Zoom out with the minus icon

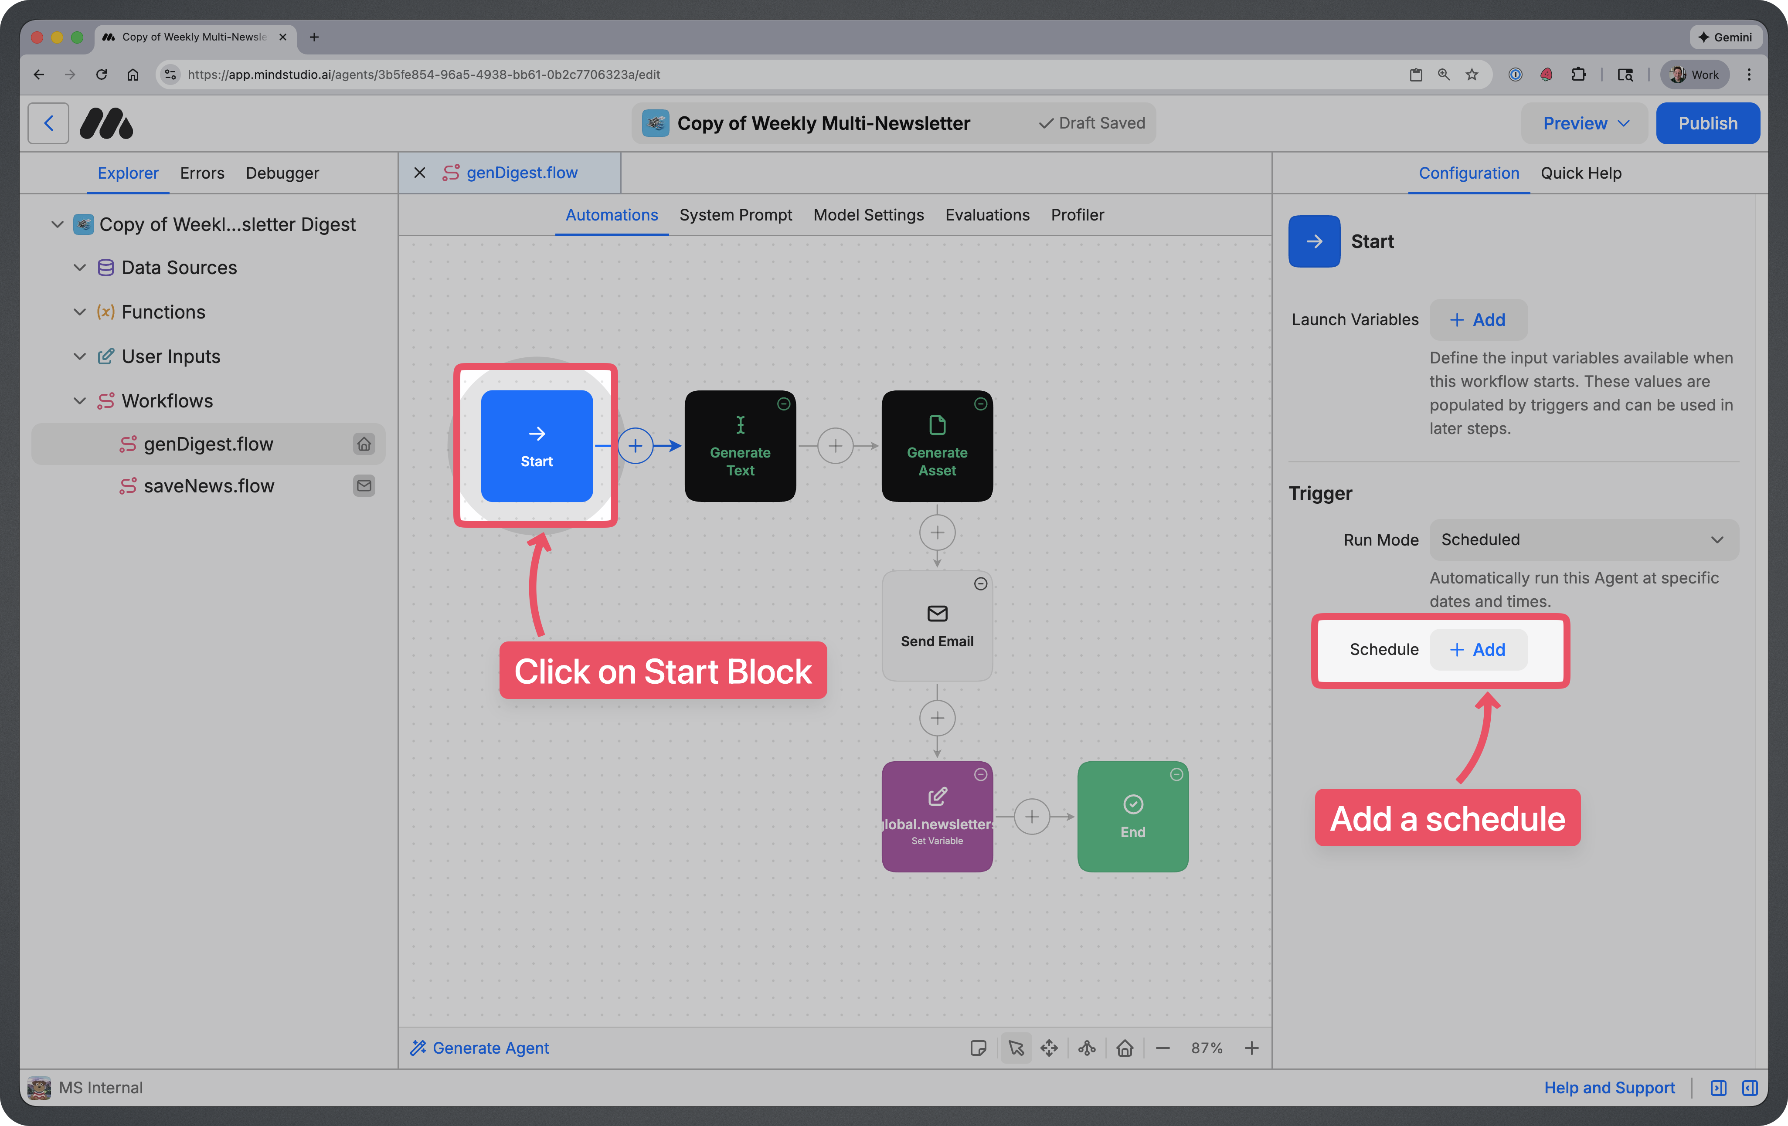1163,1048
